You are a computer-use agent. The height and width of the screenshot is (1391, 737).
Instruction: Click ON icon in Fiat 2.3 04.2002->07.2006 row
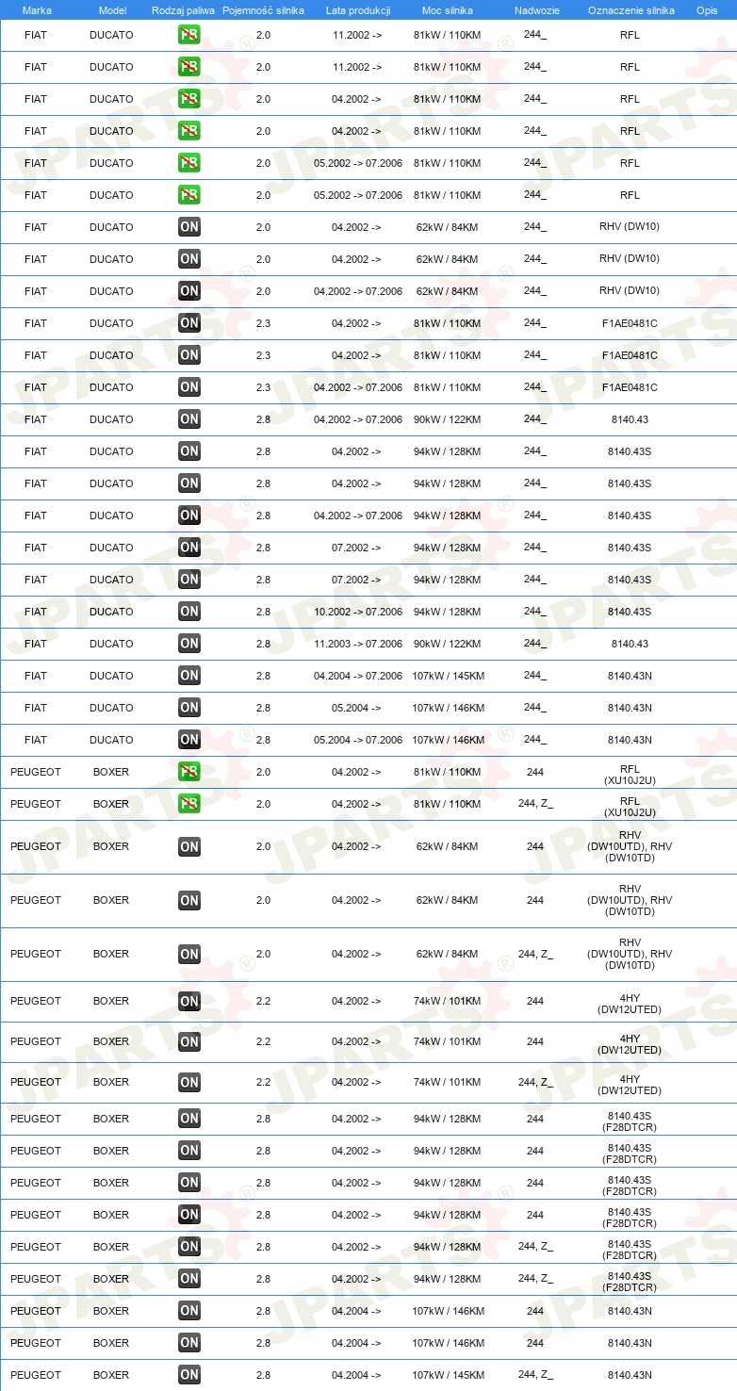tap(189, 387)
